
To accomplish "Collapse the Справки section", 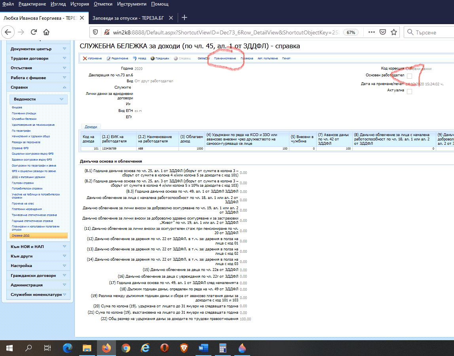I will pos(38,87).
